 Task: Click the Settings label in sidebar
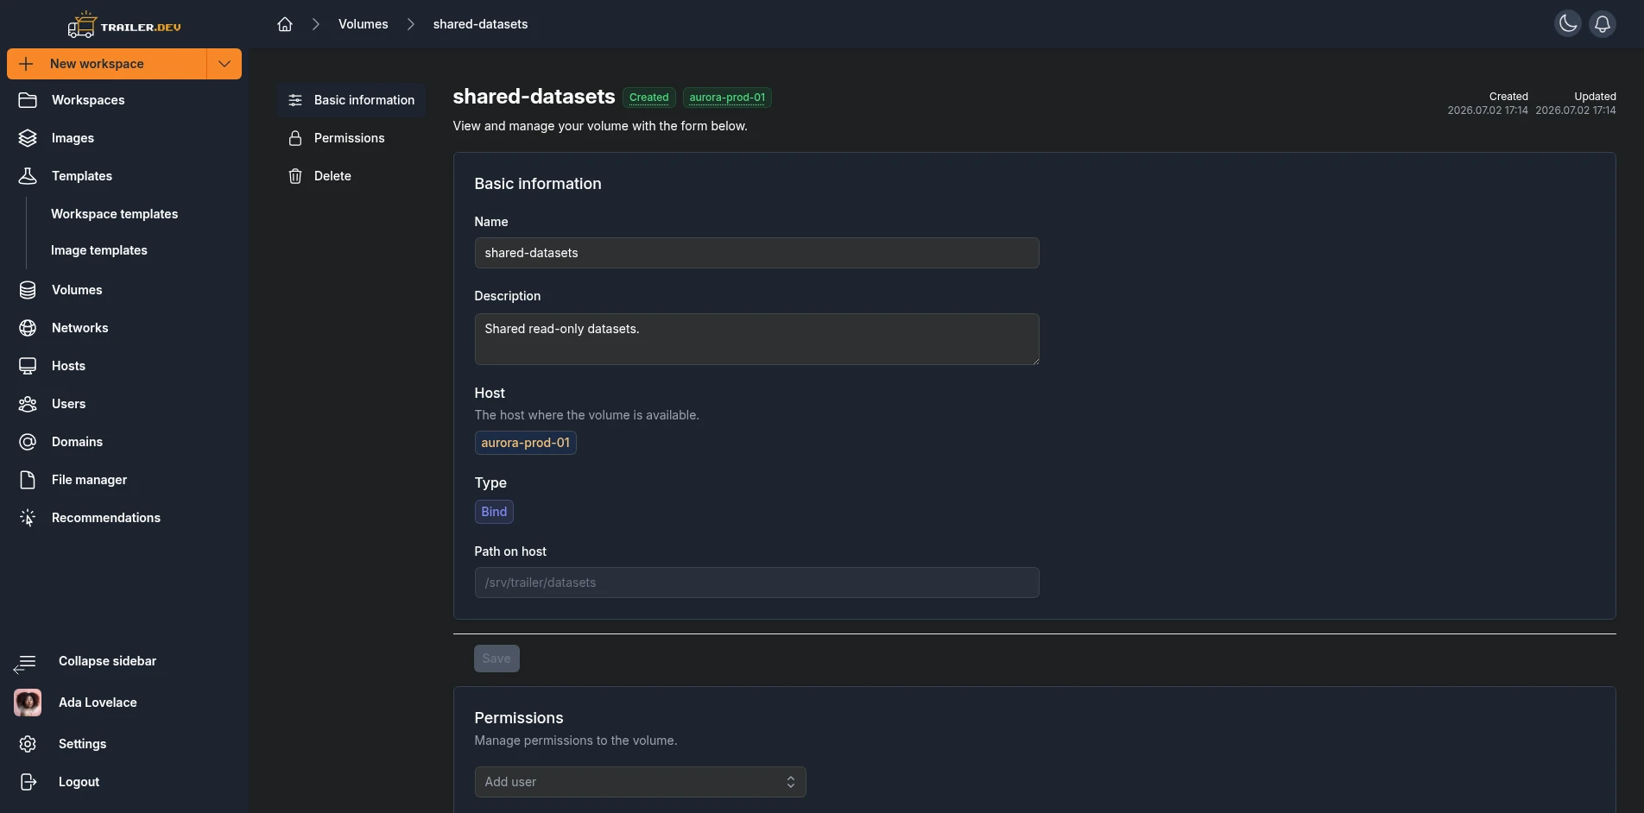pyautogui.click(x=82, y=744)
